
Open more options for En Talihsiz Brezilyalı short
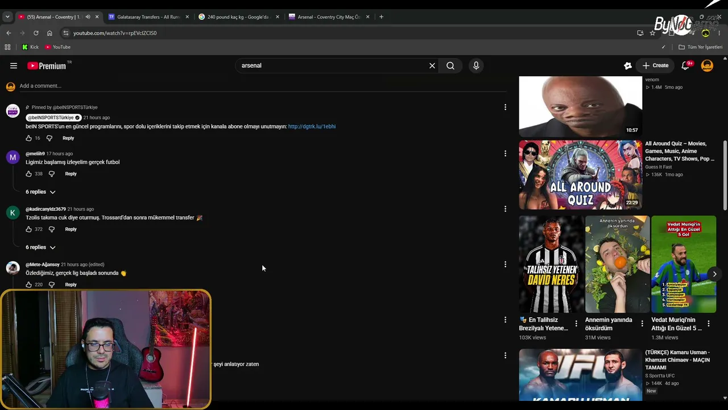point(576,323)
